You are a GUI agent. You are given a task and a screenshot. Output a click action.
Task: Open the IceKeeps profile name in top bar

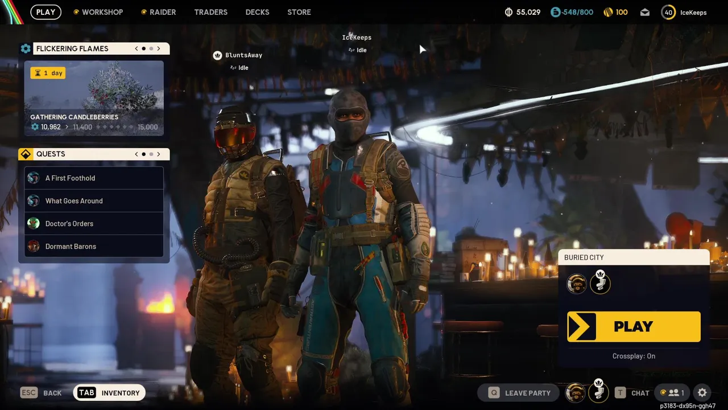pyautogui.click(x=693, y=13)
